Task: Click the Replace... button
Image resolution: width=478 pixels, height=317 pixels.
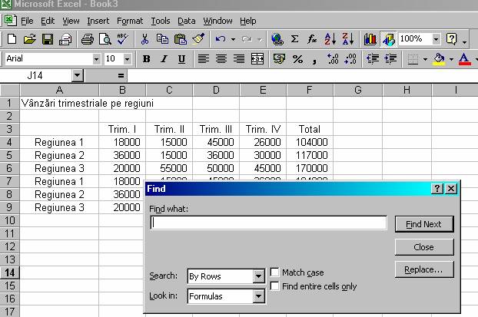Action: [x=423, y=270]
